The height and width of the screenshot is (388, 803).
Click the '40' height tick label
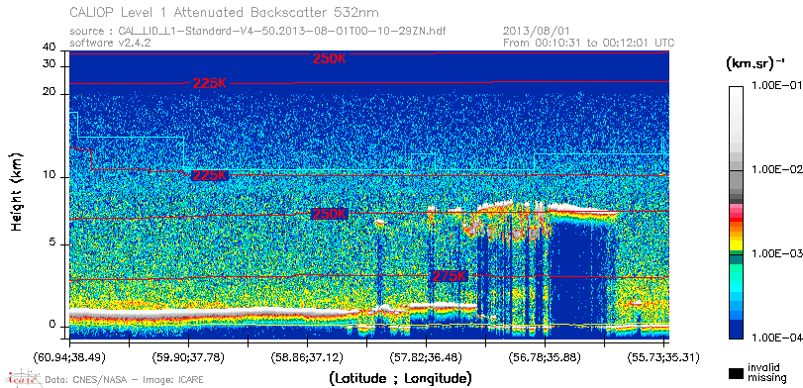(x=50, y=48)
